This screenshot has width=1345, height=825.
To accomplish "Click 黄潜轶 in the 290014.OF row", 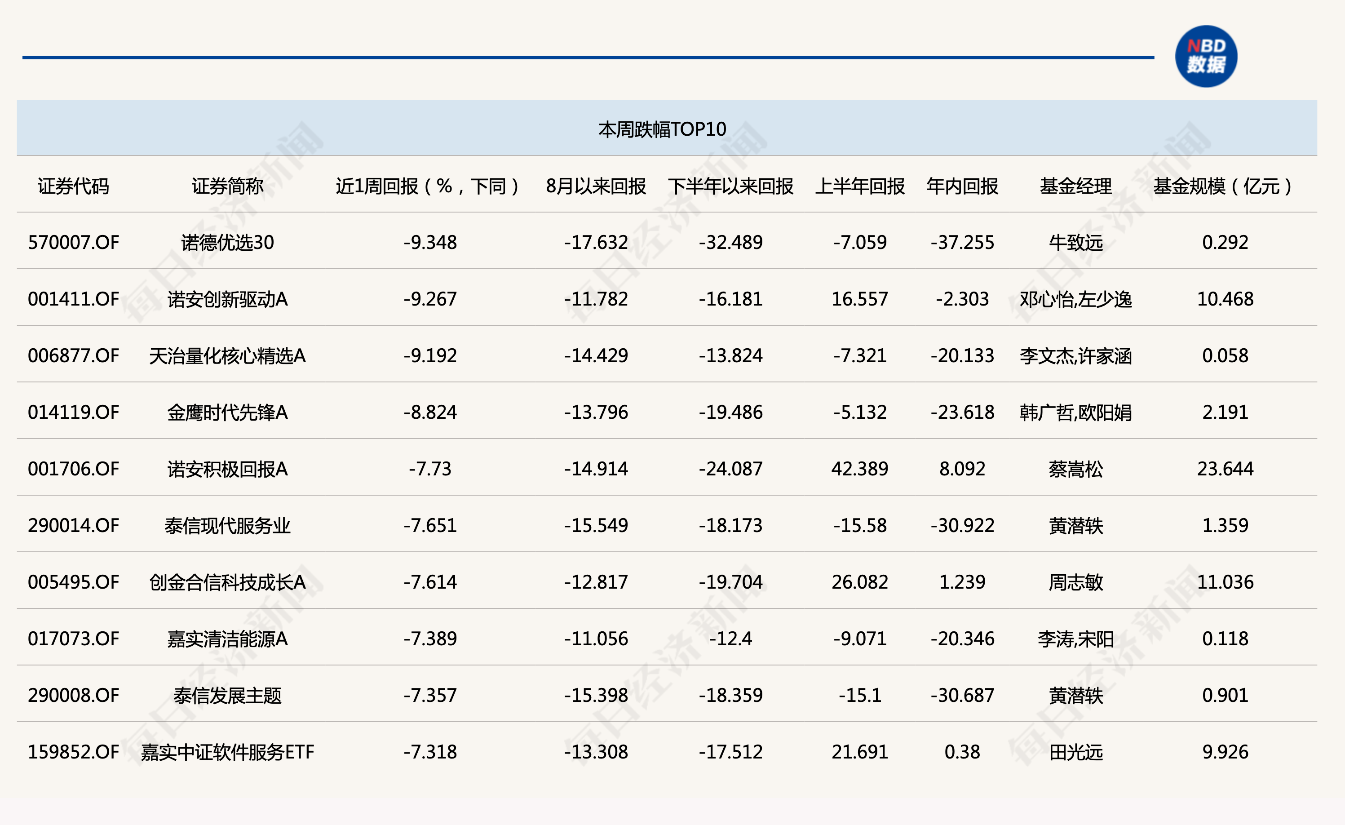I will [x=1075, y=525].
